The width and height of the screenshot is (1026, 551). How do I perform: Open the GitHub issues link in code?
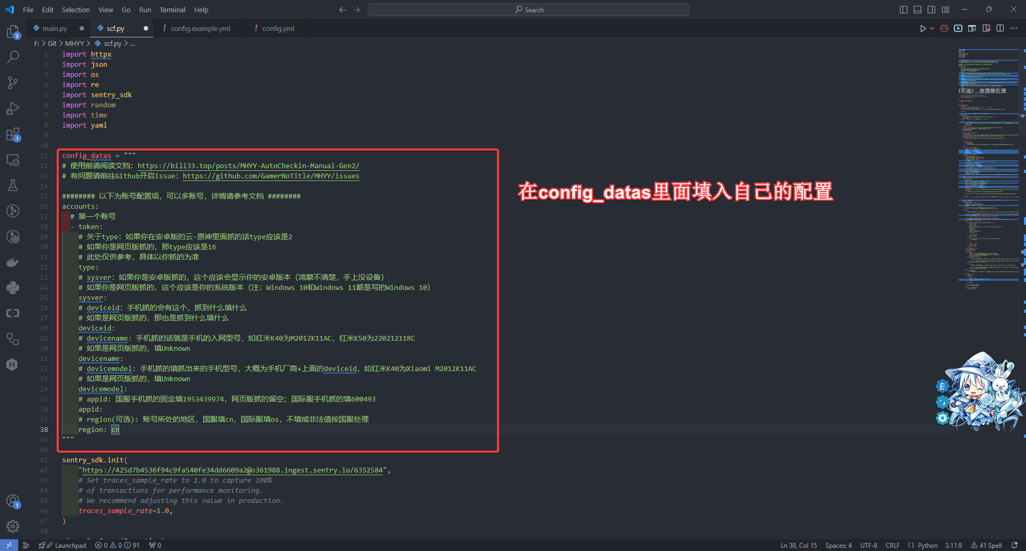tap(271, 176)
